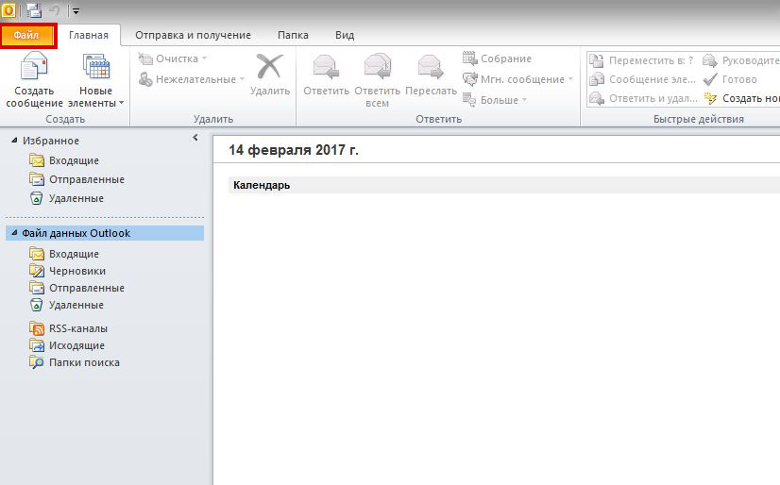The width and height of the screenshot is (780, 485).
Task: Open the Вид ribbon tab
Action: point(345,35)
